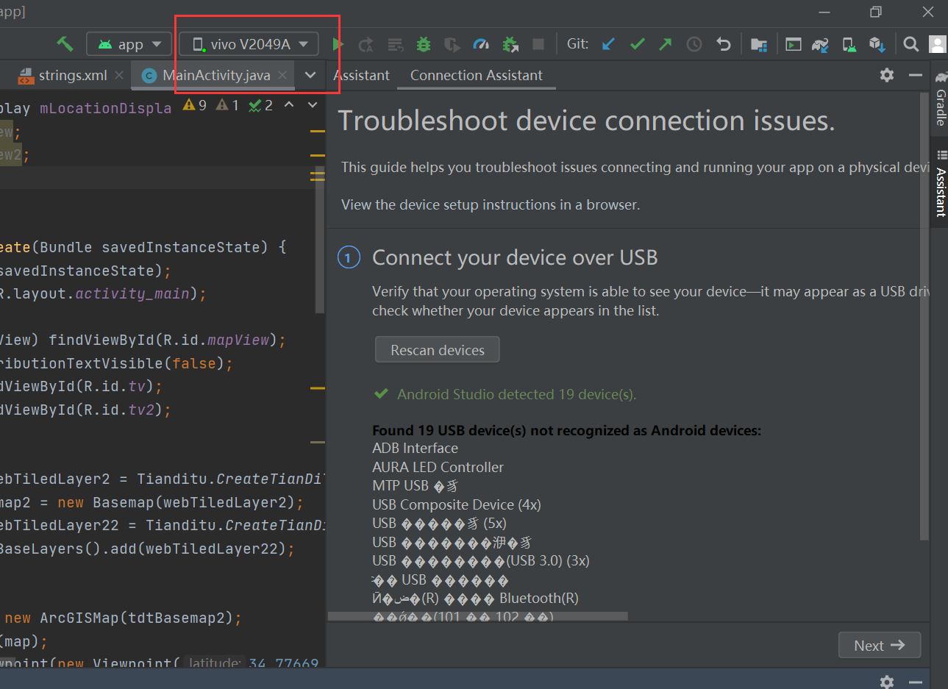This screenshot has height=689, width=948.
Task: Sync Project with Gradle Files icon
Action: coord(821,45)
